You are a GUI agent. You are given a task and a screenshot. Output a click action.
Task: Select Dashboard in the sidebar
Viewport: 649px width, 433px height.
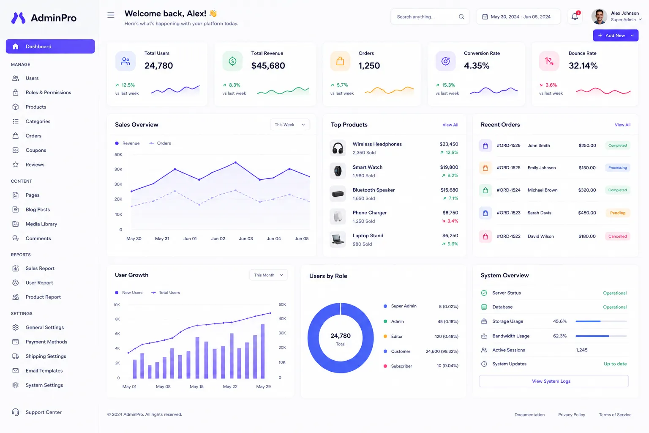(50, 47)
